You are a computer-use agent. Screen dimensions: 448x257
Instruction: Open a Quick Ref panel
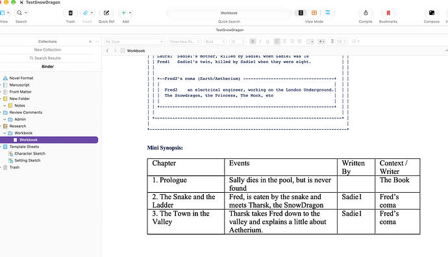coord(106,13)
